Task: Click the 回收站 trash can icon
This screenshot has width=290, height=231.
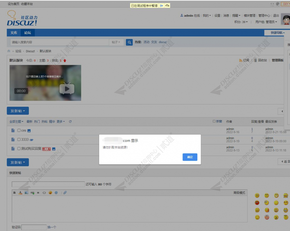Action: (x=255, y=60)
